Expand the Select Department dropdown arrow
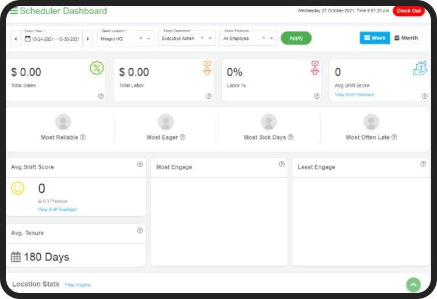 click(210, 38)
